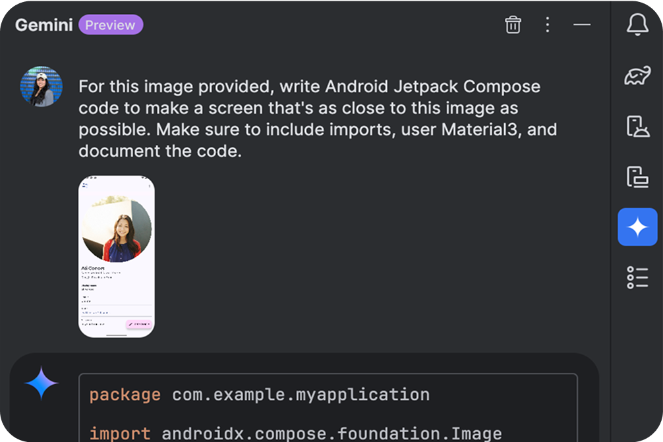Click the trash icon to delete chat
663x442 pixels.
coord(513,25)
